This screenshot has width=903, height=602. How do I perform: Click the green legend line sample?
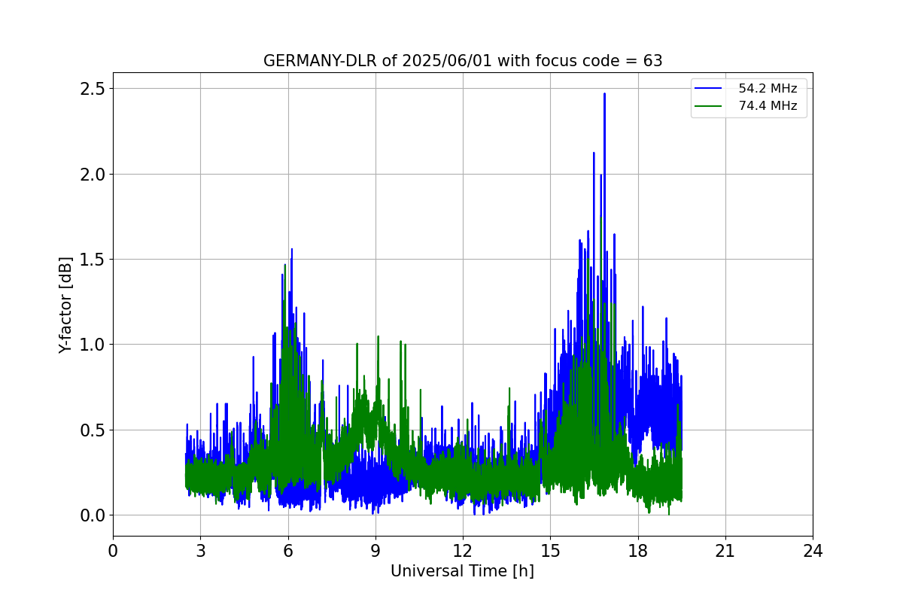point(709,106)
